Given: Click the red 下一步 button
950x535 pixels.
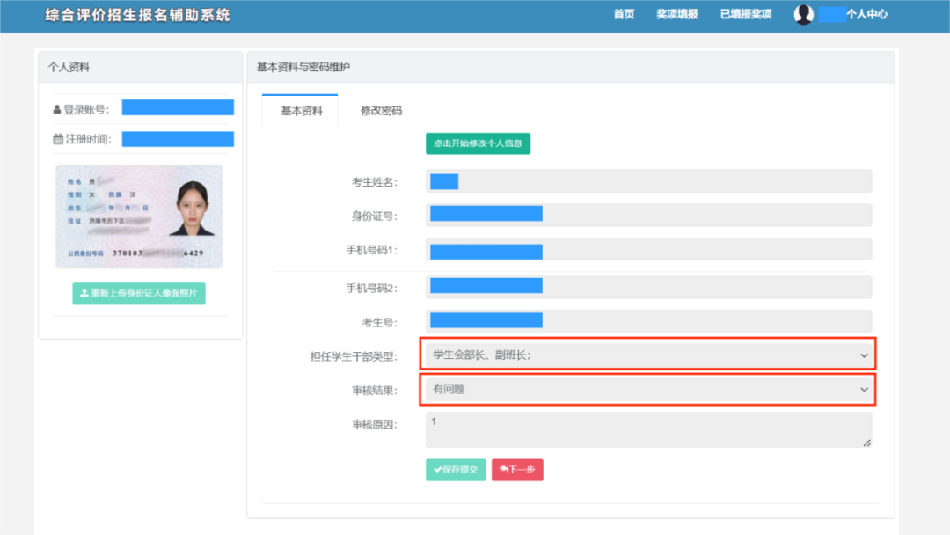Looking at the screenshot, I should point(517,470).
